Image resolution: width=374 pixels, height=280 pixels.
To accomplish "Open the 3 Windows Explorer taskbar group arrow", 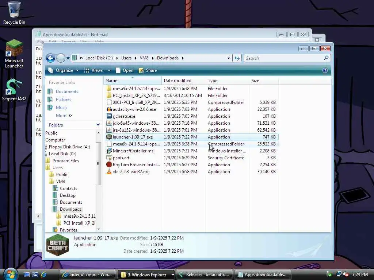I will coord(172,275).
